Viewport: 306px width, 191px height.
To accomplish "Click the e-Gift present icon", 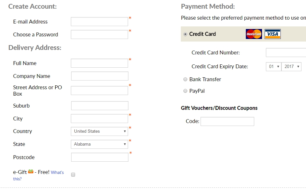I will coord(31,172).
